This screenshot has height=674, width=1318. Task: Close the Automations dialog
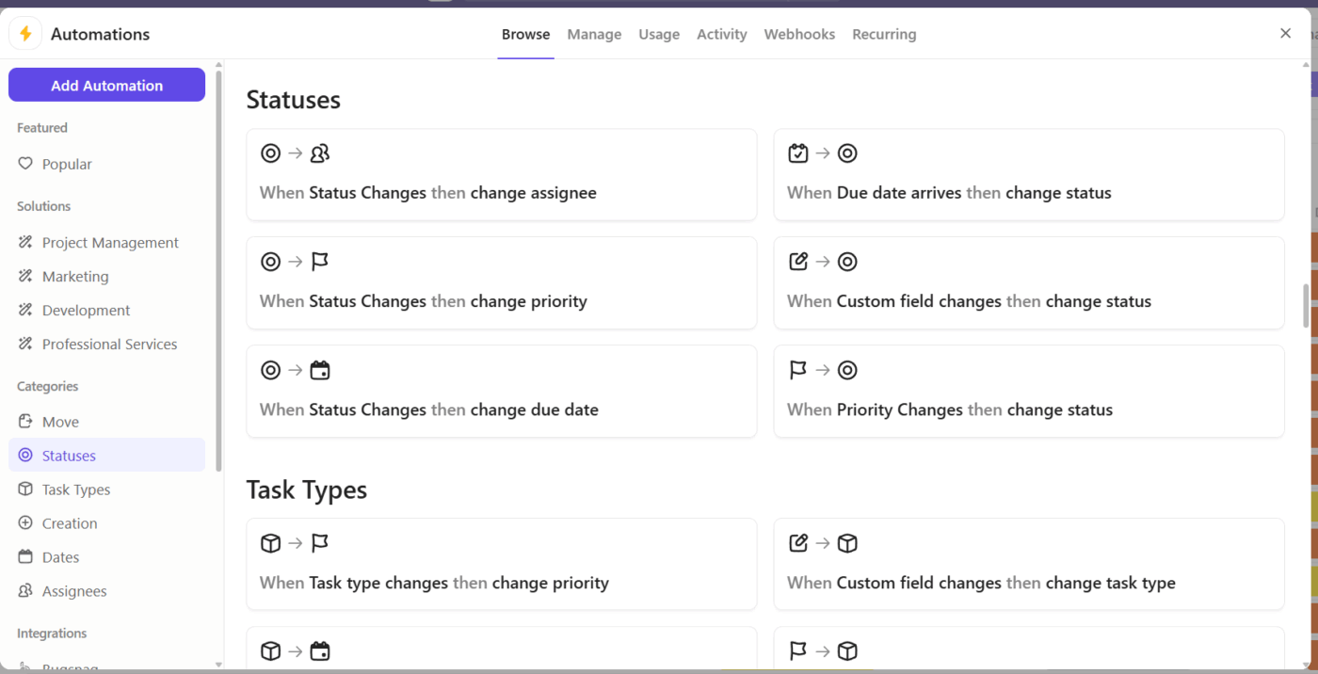coord(1285,34)
